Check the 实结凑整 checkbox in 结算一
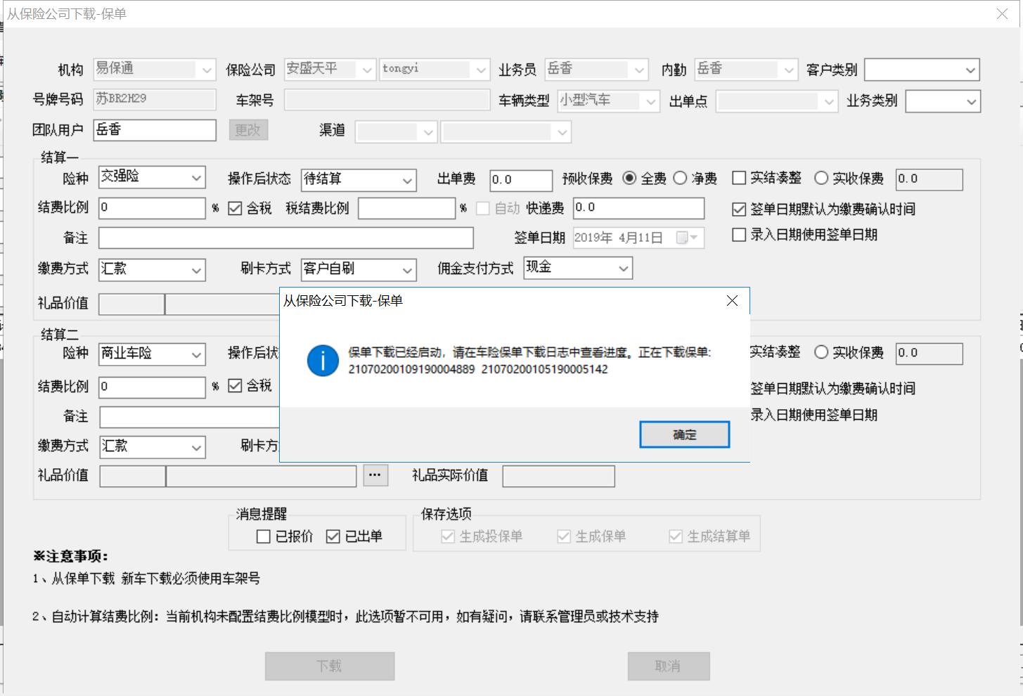 click(x=739, y=178)
